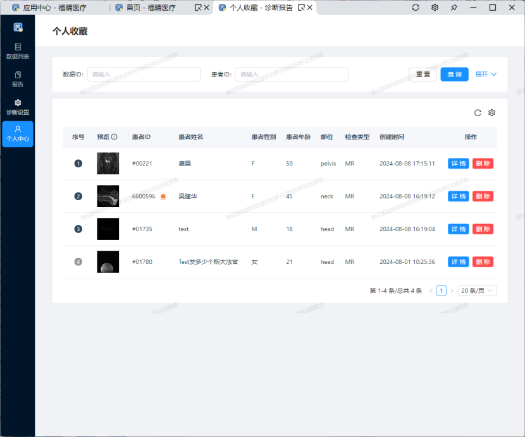Click the next page arrow in pagination
This screenshot has height=437, width=525.
(454, 290)
